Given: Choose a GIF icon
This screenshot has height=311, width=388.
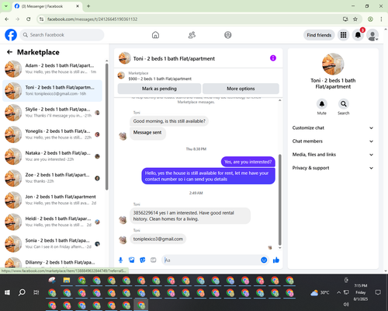Looking at the screenshot, I should tap(154, 260).
